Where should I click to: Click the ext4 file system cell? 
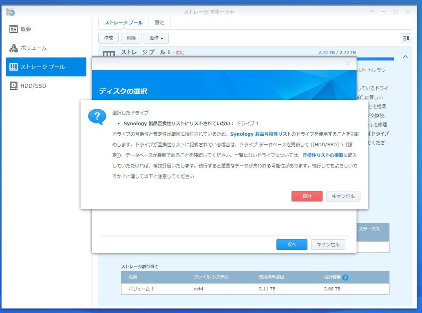pos(199,289)
